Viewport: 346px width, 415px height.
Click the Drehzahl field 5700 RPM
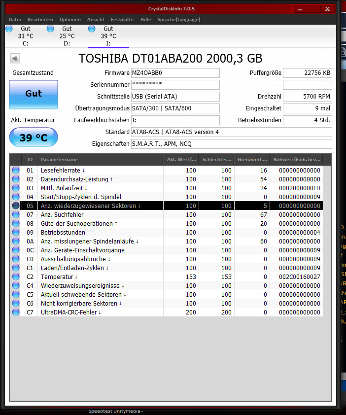click(x=308, y=96)
